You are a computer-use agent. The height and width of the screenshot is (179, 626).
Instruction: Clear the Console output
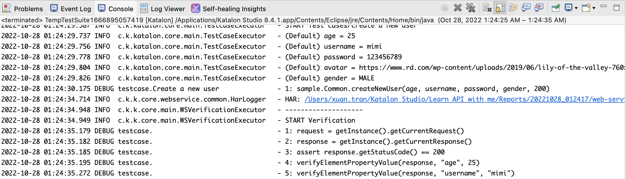(486, 8)
